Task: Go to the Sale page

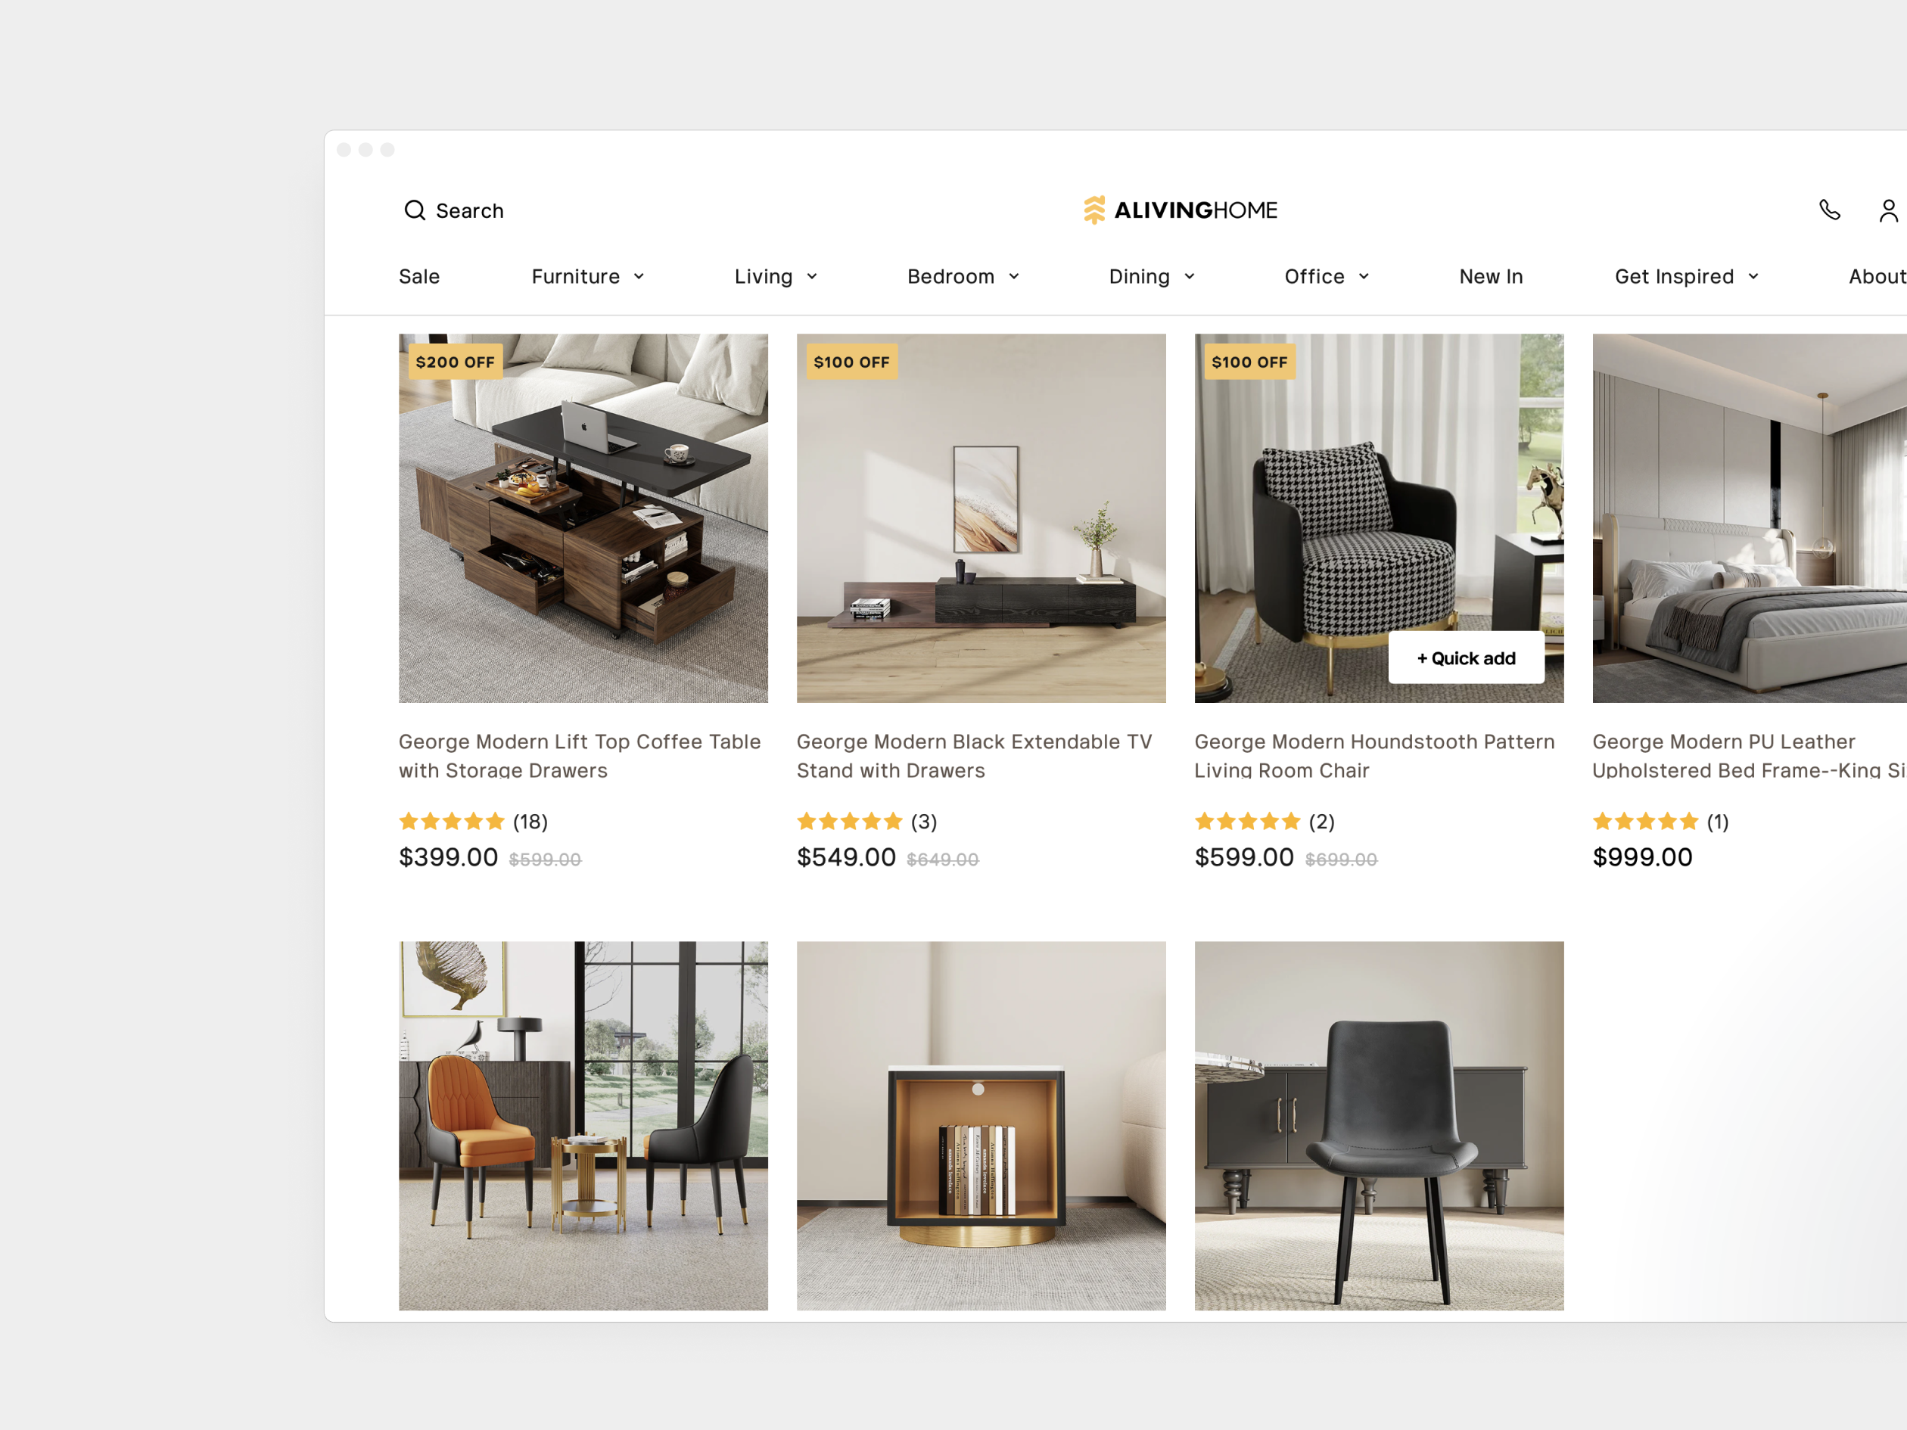Action: pos(419,277)
